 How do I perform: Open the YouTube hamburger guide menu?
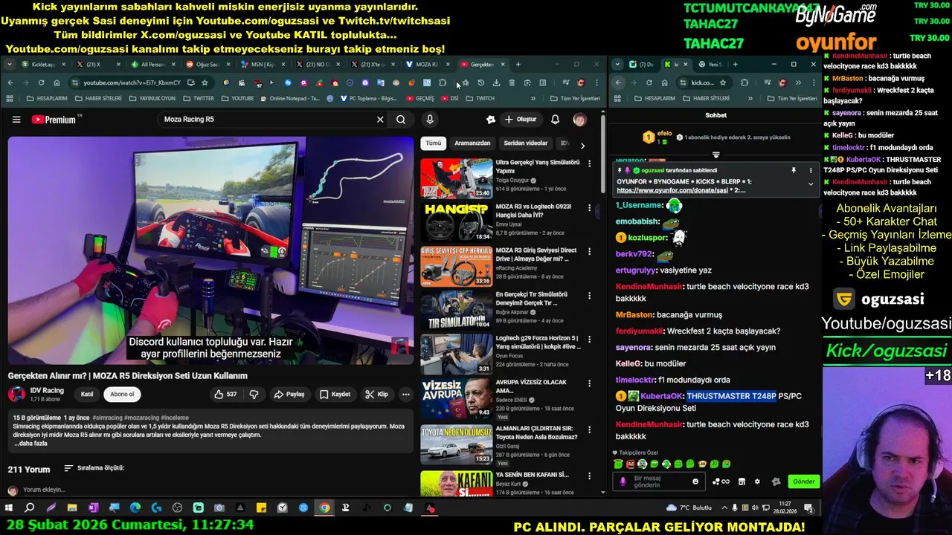click(x=16, y=120)
